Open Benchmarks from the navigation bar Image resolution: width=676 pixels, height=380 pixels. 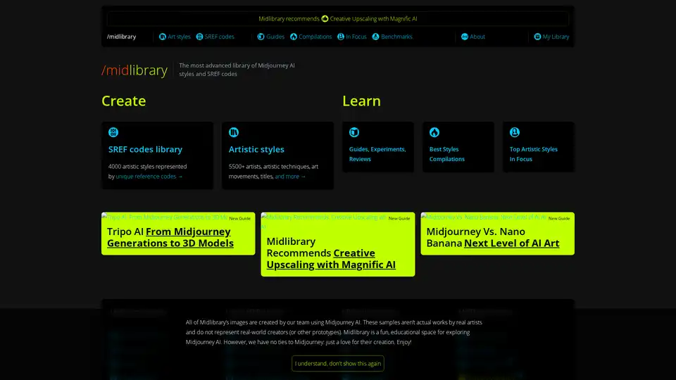[x=396, y=37]
